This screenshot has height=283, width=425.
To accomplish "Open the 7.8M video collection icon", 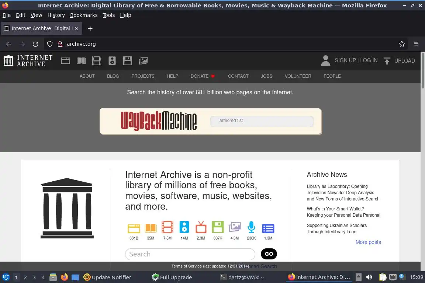I will coord(167,227).
